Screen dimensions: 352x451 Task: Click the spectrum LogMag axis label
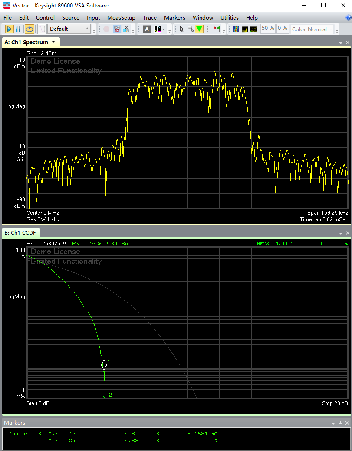15,106
